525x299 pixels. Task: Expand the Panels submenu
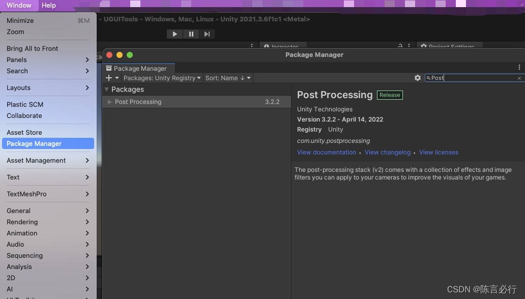pos(48,59)
